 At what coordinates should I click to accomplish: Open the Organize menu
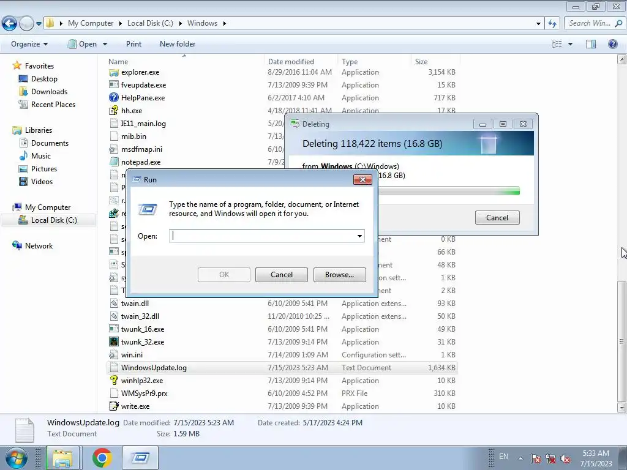(29, 44)
